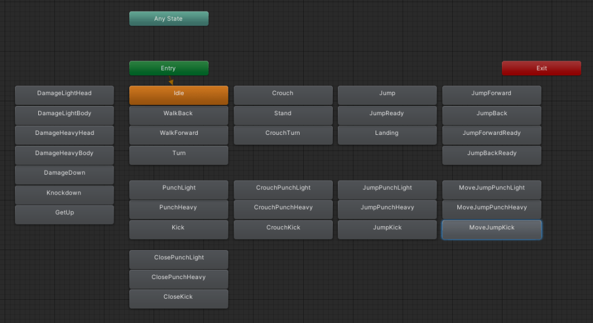Choose the JumpBackReady state node

pos(492,154)
